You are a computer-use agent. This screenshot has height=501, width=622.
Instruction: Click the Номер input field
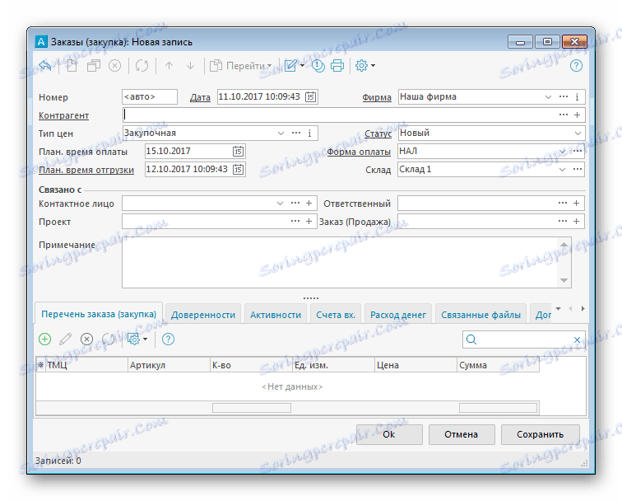pyautogui.click(x=150, y=97)
